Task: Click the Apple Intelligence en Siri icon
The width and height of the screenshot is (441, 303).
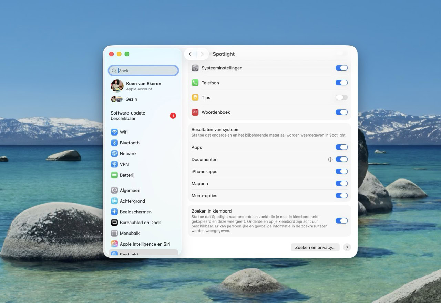Action: pyautogui.click(x=114, y=244)
